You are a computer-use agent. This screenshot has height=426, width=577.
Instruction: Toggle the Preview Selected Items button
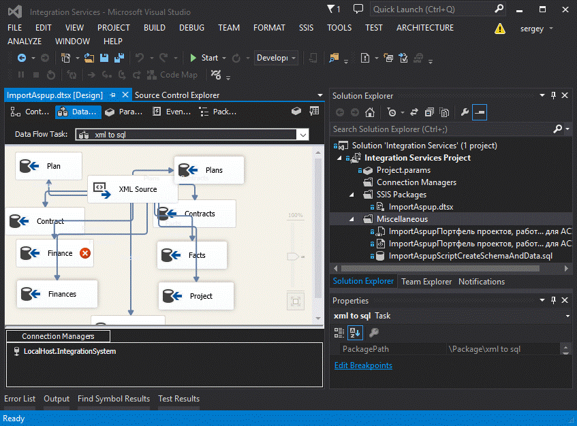point(480,112)
